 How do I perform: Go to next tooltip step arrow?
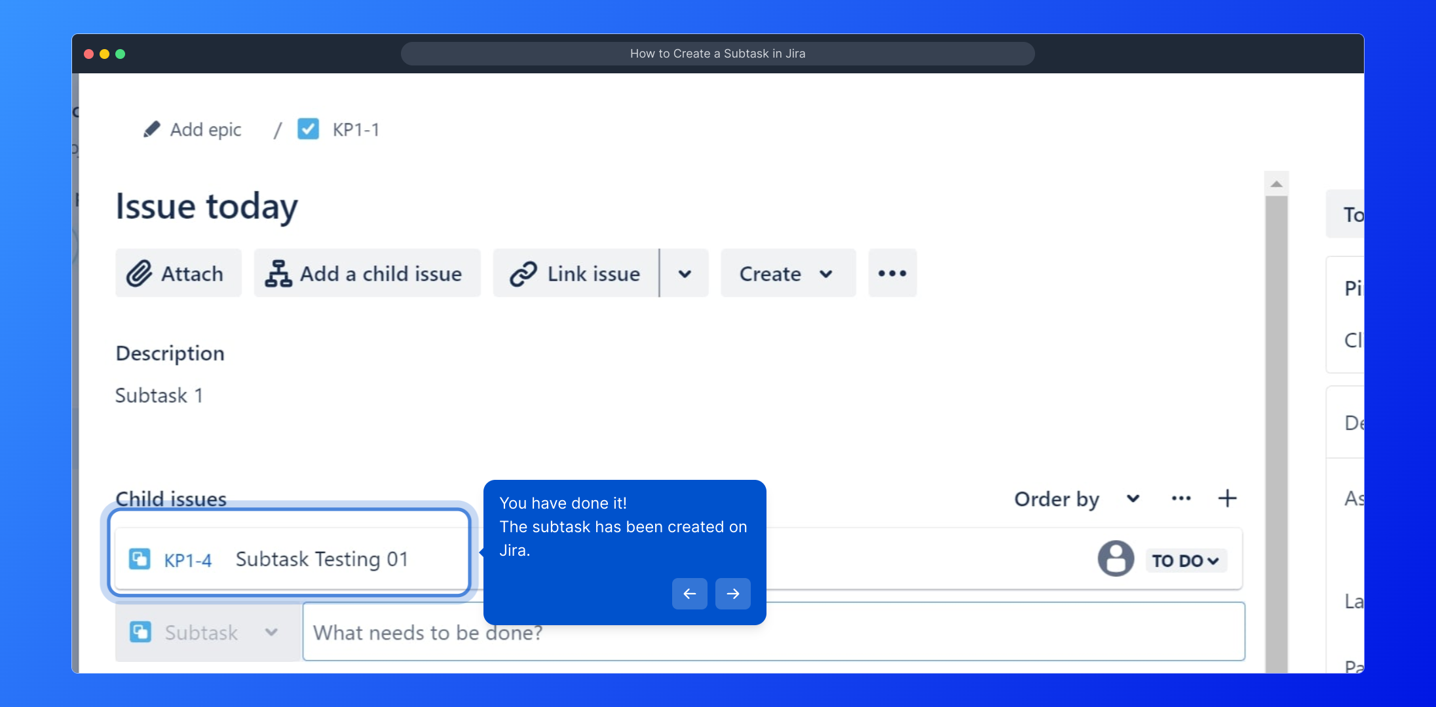732,594
